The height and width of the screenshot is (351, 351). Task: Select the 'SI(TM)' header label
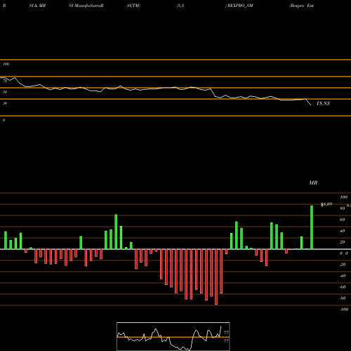pos(133,6)
